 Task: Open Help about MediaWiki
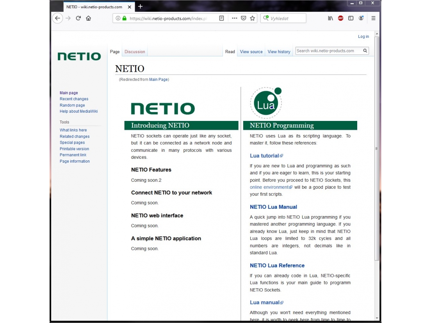[x=78, y=111]
